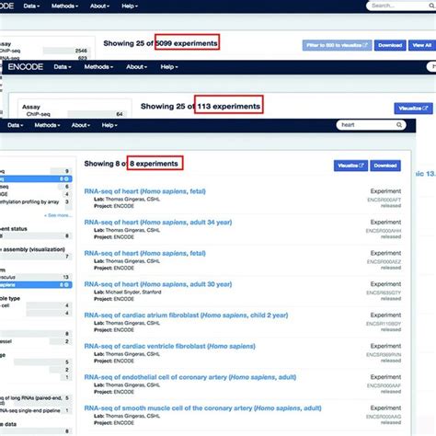Open the first 'RNA-seq of heart (Homo sapiens, fetal)' result
Viewport: 436px width, 436px height.
(x=144, y=191)
